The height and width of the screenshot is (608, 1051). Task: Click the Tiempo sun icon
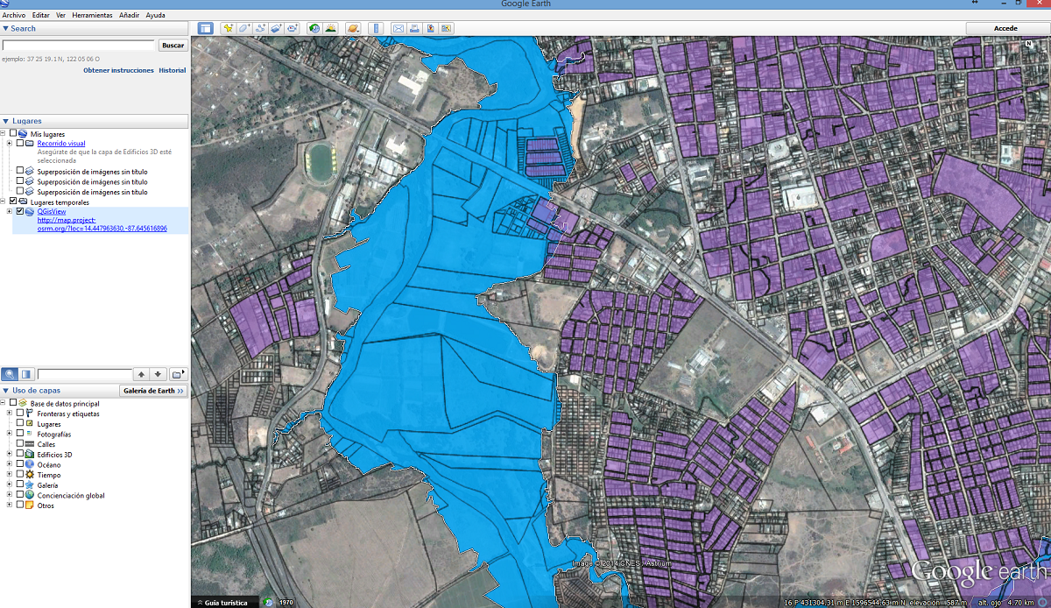tap(30, 475)
